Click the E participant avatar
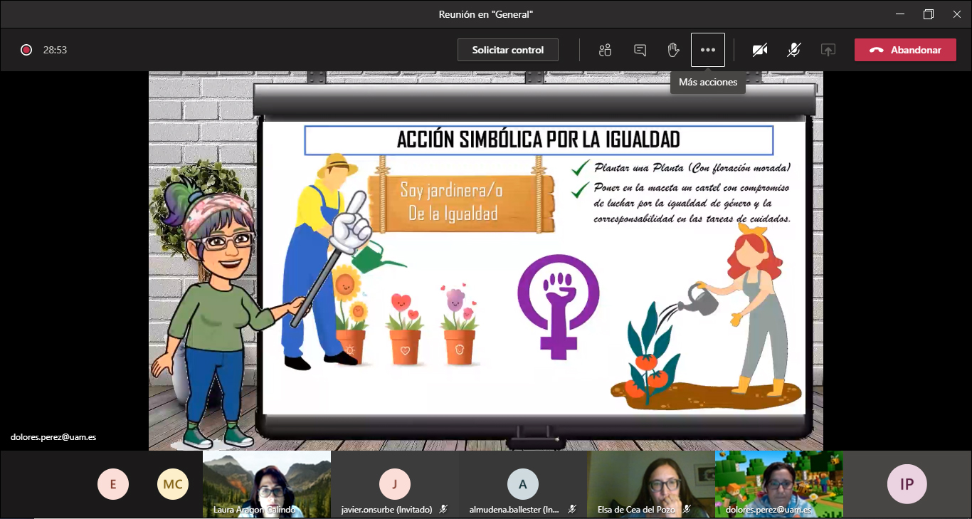Viewport: 972px width, 519px height. [x=112, y=485]
